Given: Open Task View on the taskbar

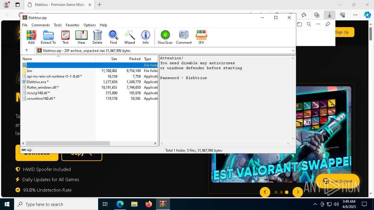Looking at the screenshot, I should coord(105,204).
